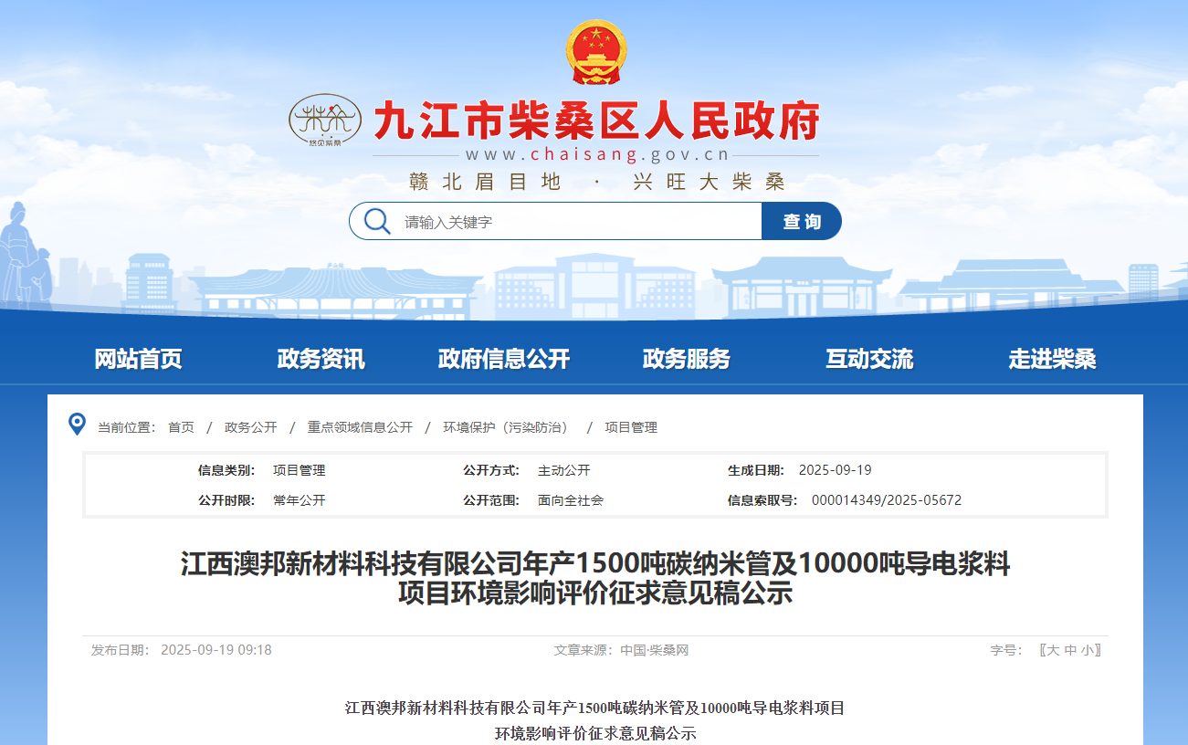Screen dimensions: 1188x745
Task: Open the 网站首页 navigation item
Action: coord(139,359)
